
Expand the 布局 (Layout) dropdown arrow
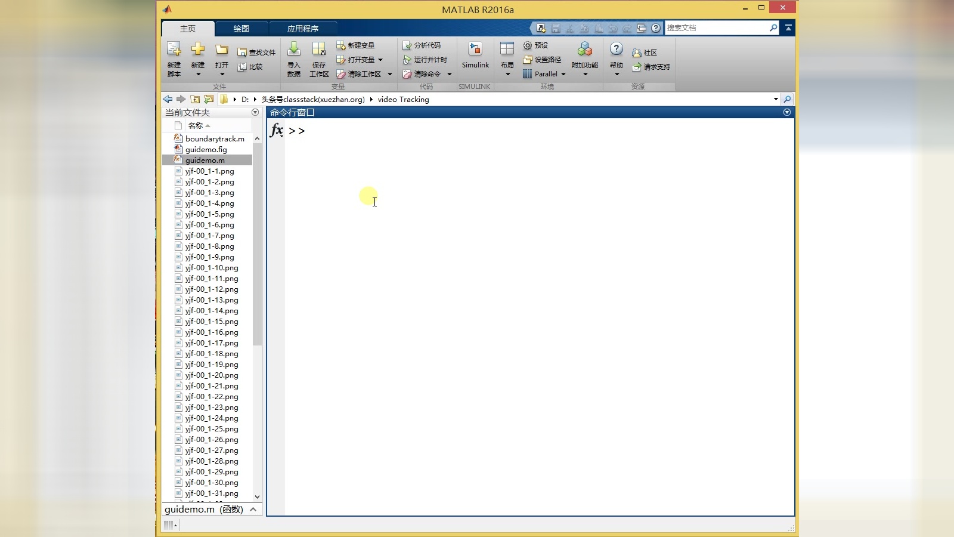(507, 75)
